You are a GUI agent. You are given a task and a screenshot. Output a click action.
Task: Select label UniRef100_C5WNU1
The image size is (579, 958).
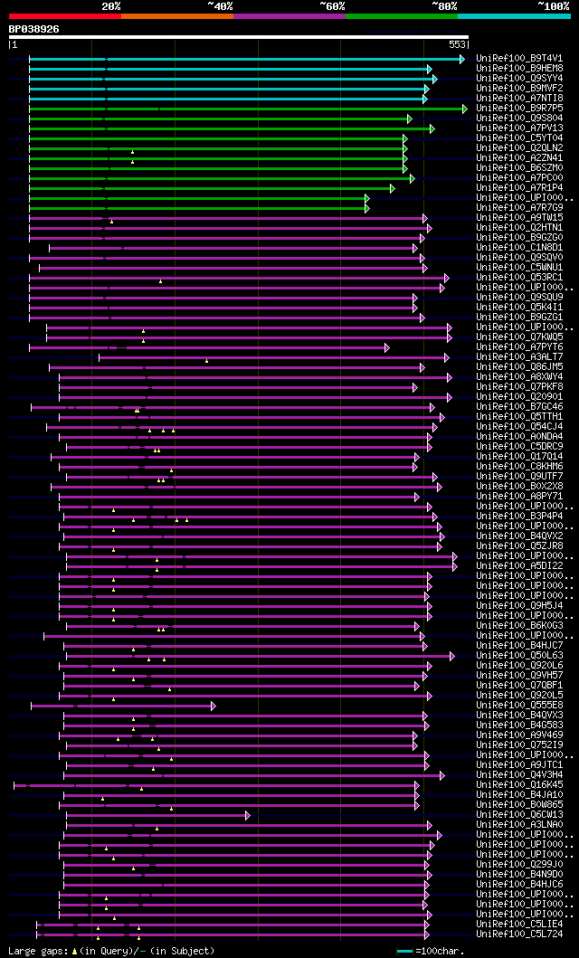(520, 268)
